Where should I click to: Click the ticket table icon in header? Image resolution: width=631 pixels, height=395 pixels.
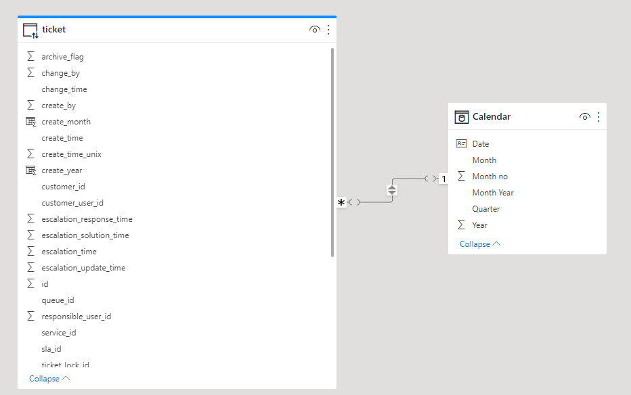point(30,30)
